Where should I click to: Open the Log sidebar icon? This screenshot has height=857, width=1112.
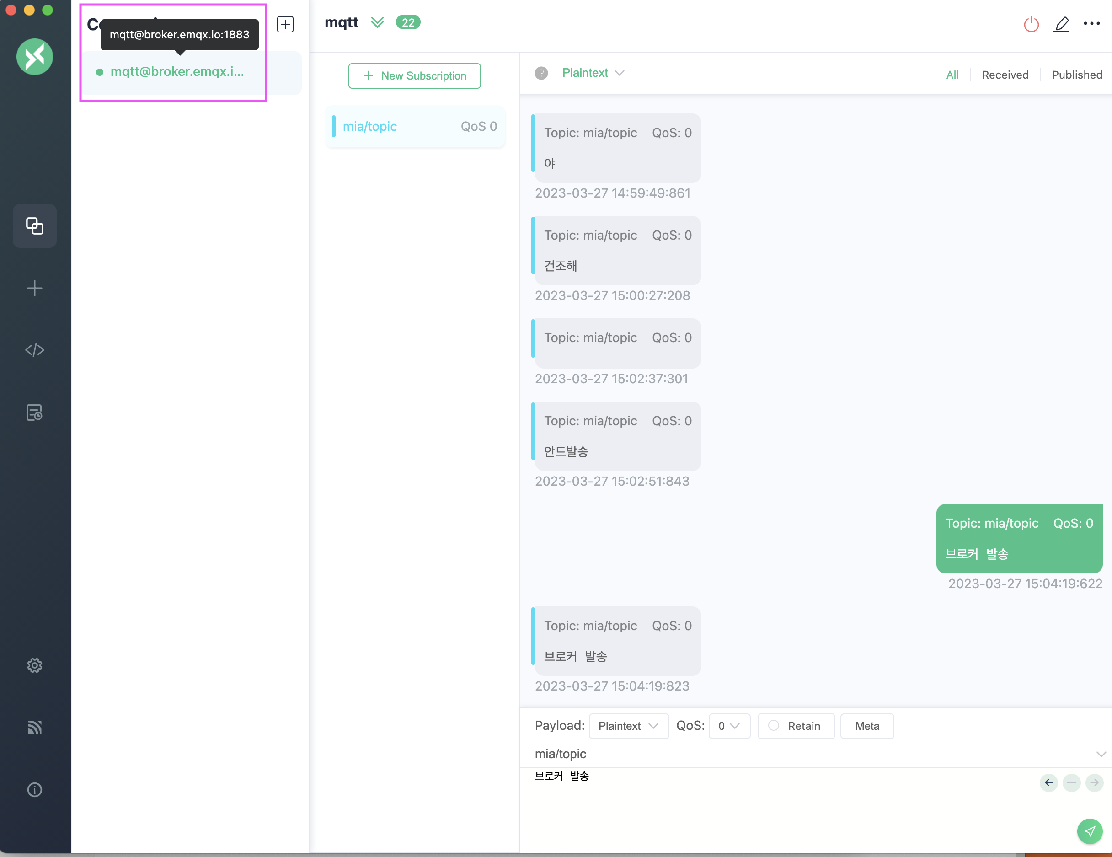35,412
